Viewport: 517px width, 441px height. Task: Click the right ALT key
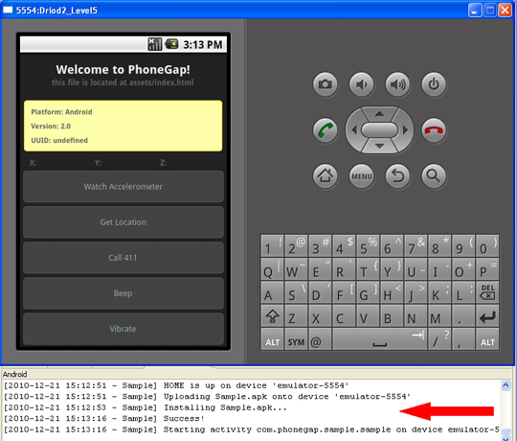(x=487, y=339)
